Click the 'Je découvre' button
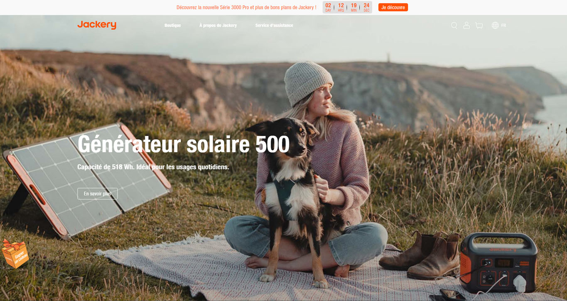Viewport: 567px width, 301px height. pos(393,7)
